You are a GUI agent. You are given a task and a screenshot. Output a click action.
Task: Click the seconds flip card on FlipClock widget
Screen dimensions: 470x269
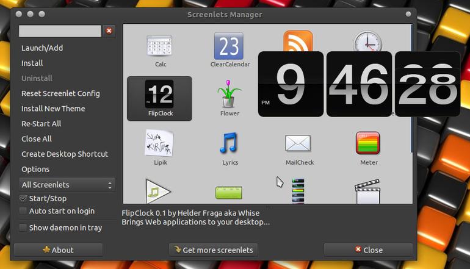pos(428,84)
